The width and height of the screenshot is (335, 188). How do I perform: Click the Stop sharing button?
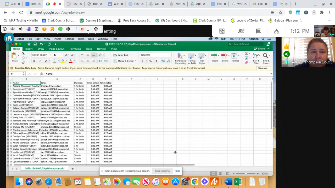(162, 171)
